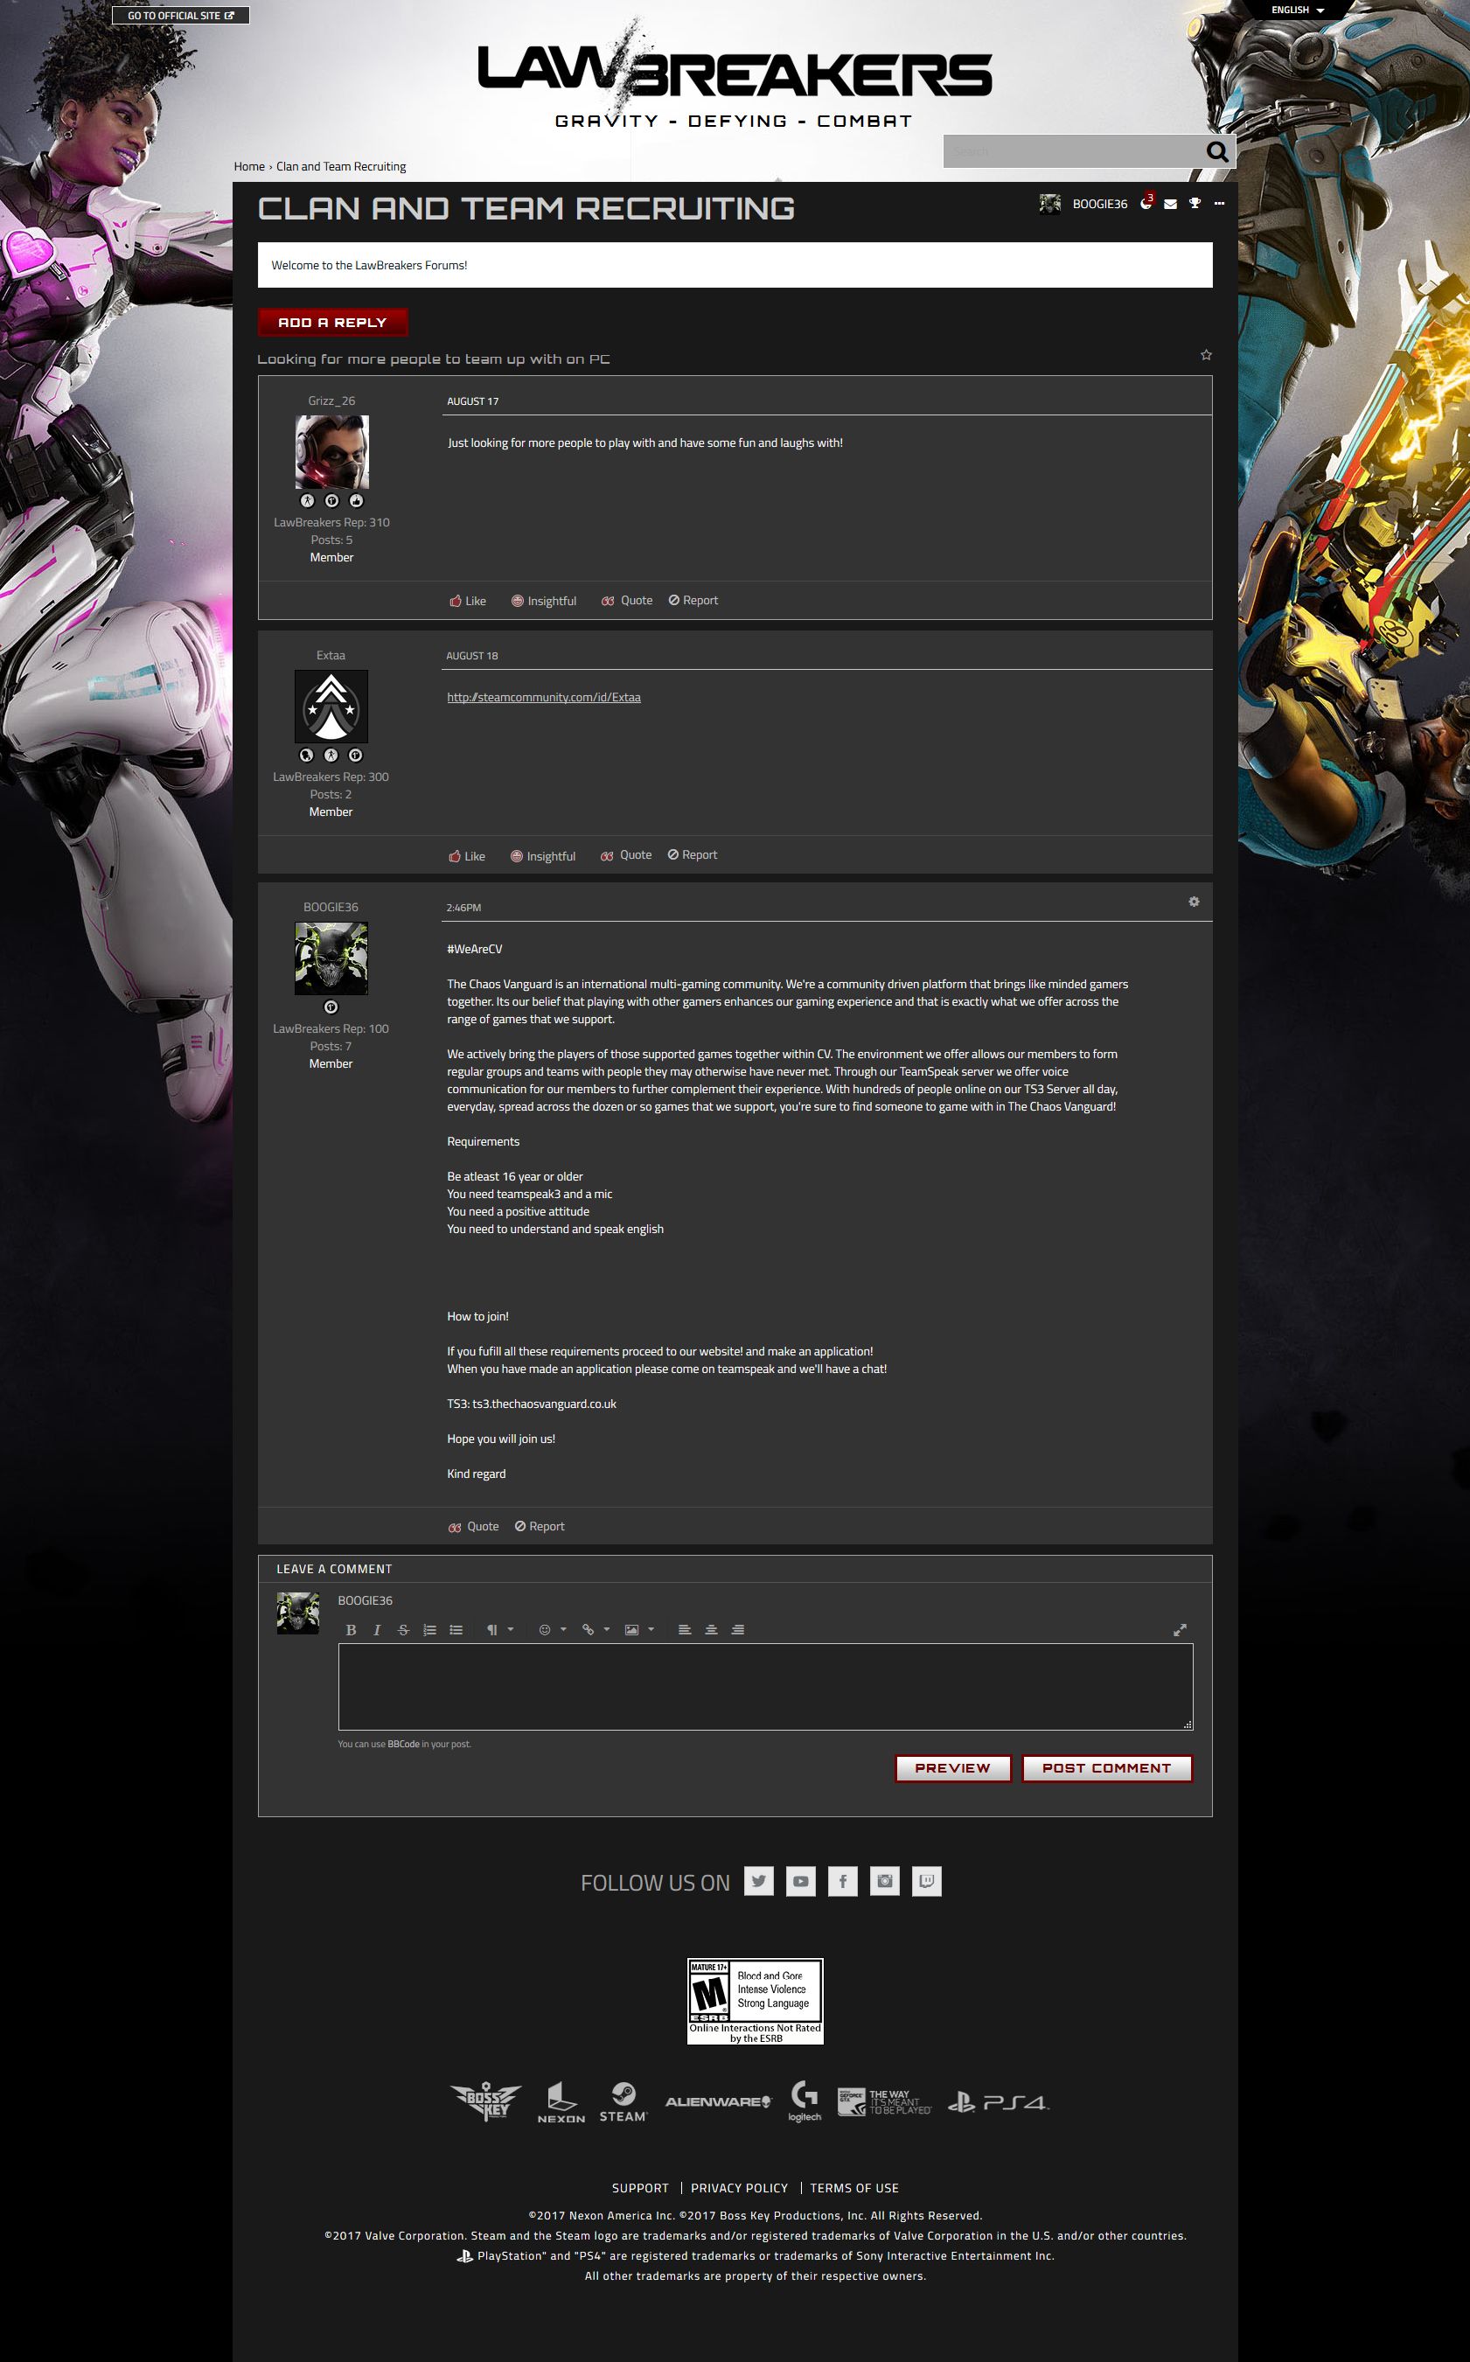1470x2362 pixels.
Task: Report Grizz_26's post
Action: click(693, 601)
